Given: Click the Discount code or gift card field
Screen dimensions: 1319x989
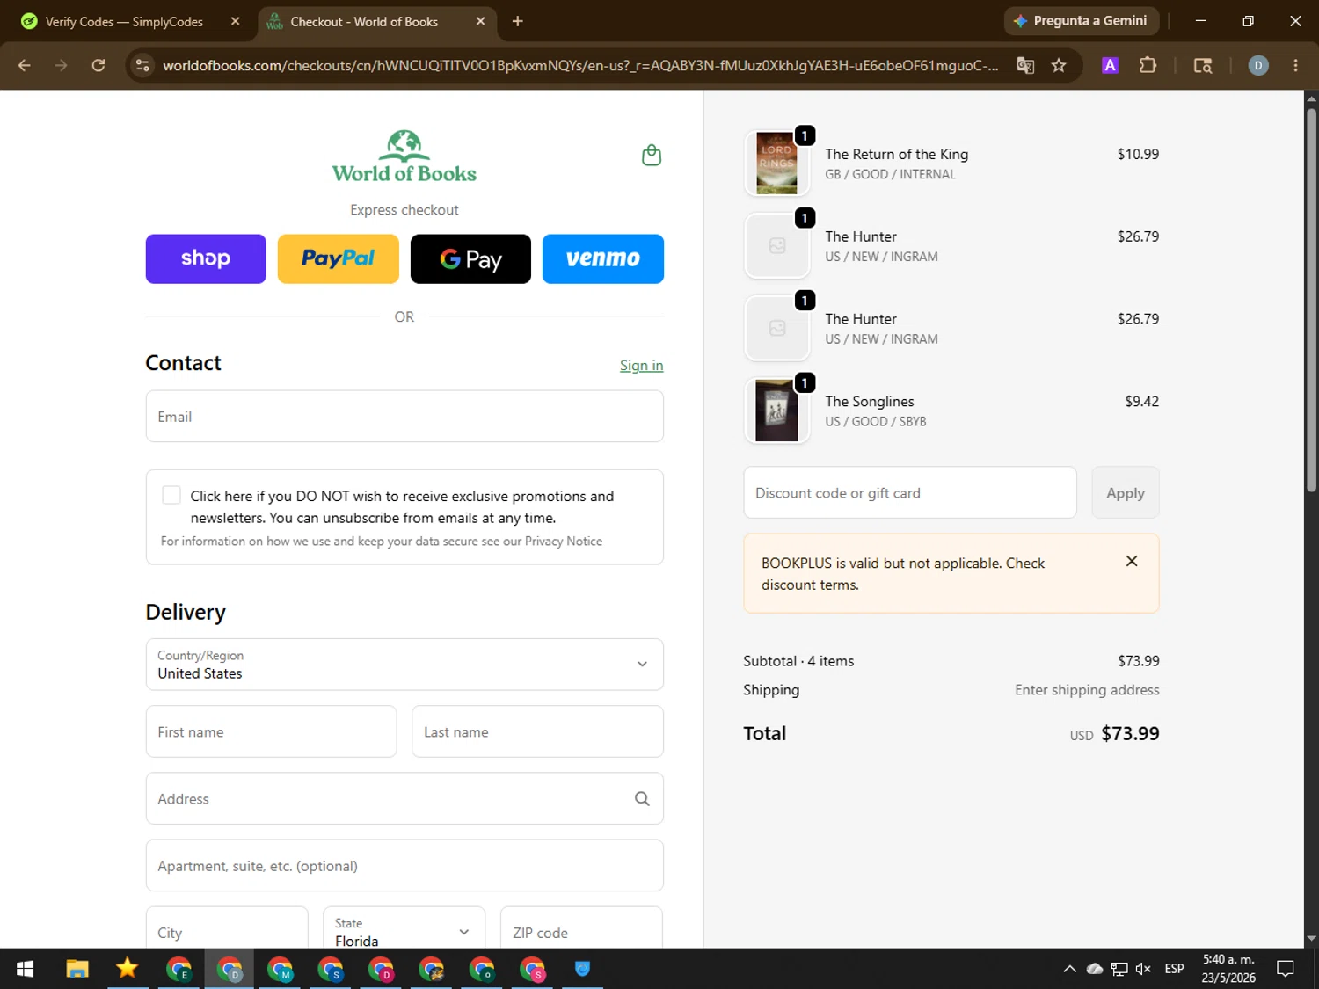Looking at the screenshot, I should (x=910, y=492).
